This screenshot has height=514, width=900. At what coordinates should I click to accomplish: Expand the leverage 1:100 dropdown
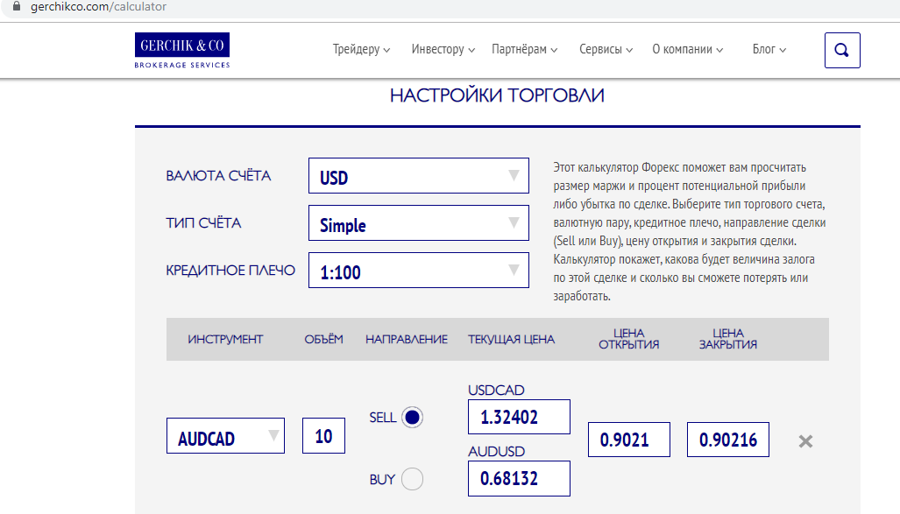point(419,271)
